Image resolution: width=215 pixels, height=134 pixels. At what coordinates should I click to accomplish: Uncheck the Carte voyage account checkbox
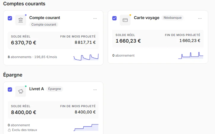coord(114,18)
